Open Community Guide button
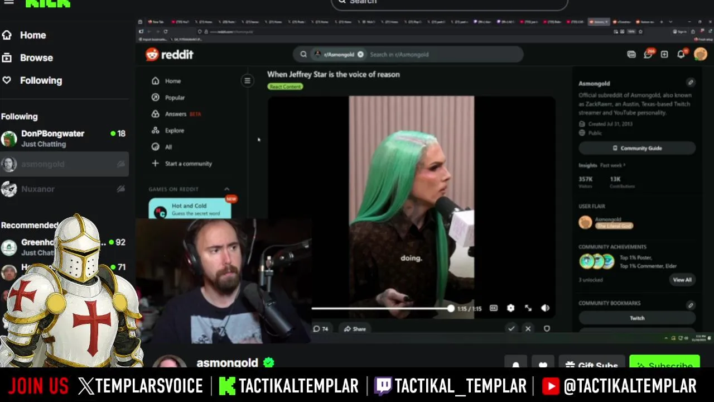714x402 pixels. [x=637, y=148]
